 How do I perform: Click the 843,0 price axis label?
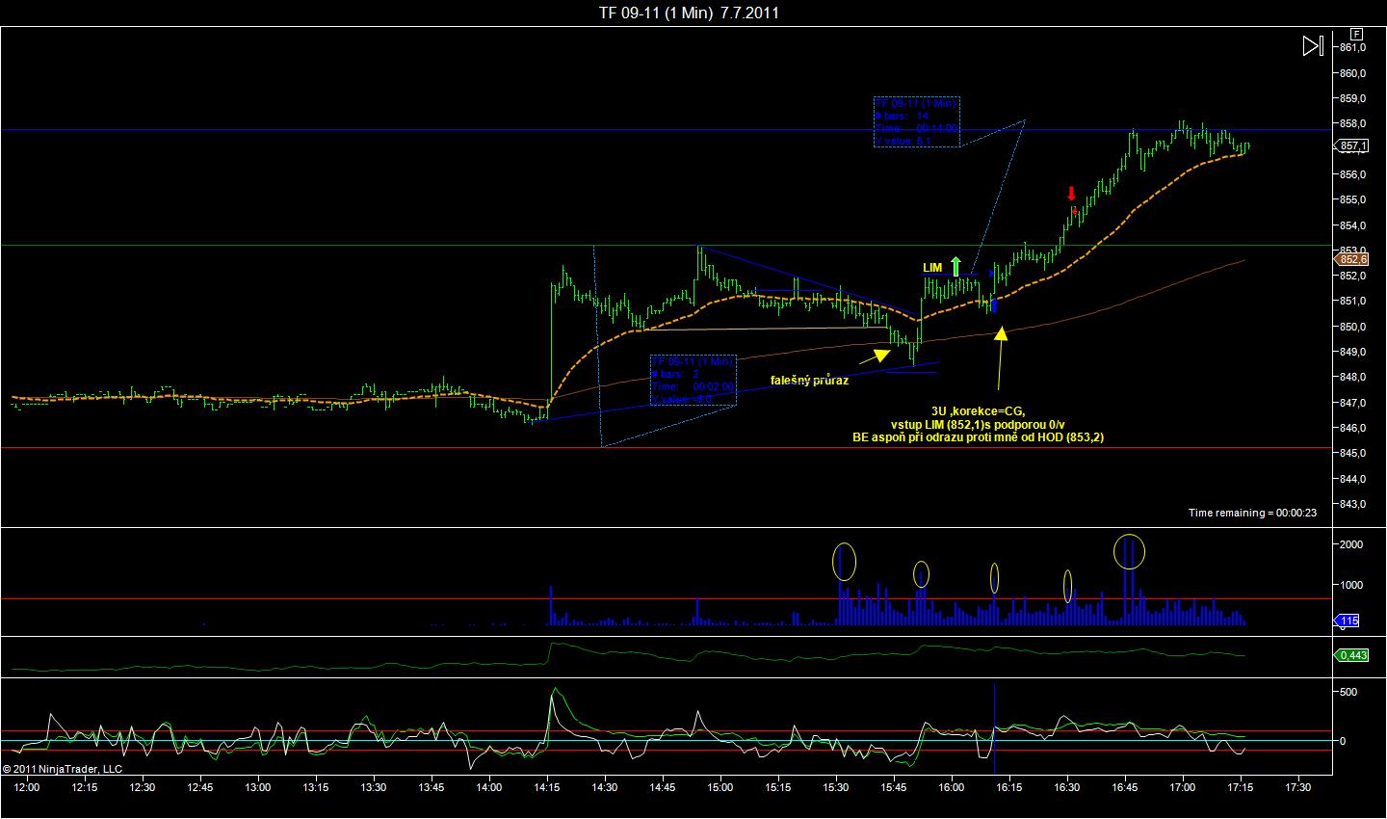[x=1353, y=504]
